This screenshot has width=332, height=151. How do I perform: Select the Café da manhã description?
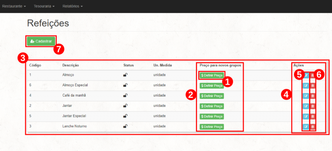[x=74, y=95]
